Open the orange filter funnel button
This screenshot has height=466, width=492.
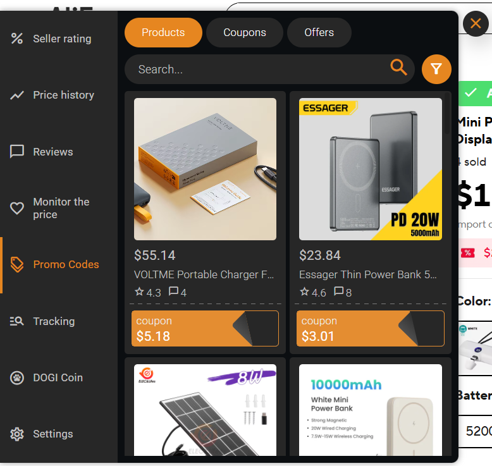coord(436,69)
